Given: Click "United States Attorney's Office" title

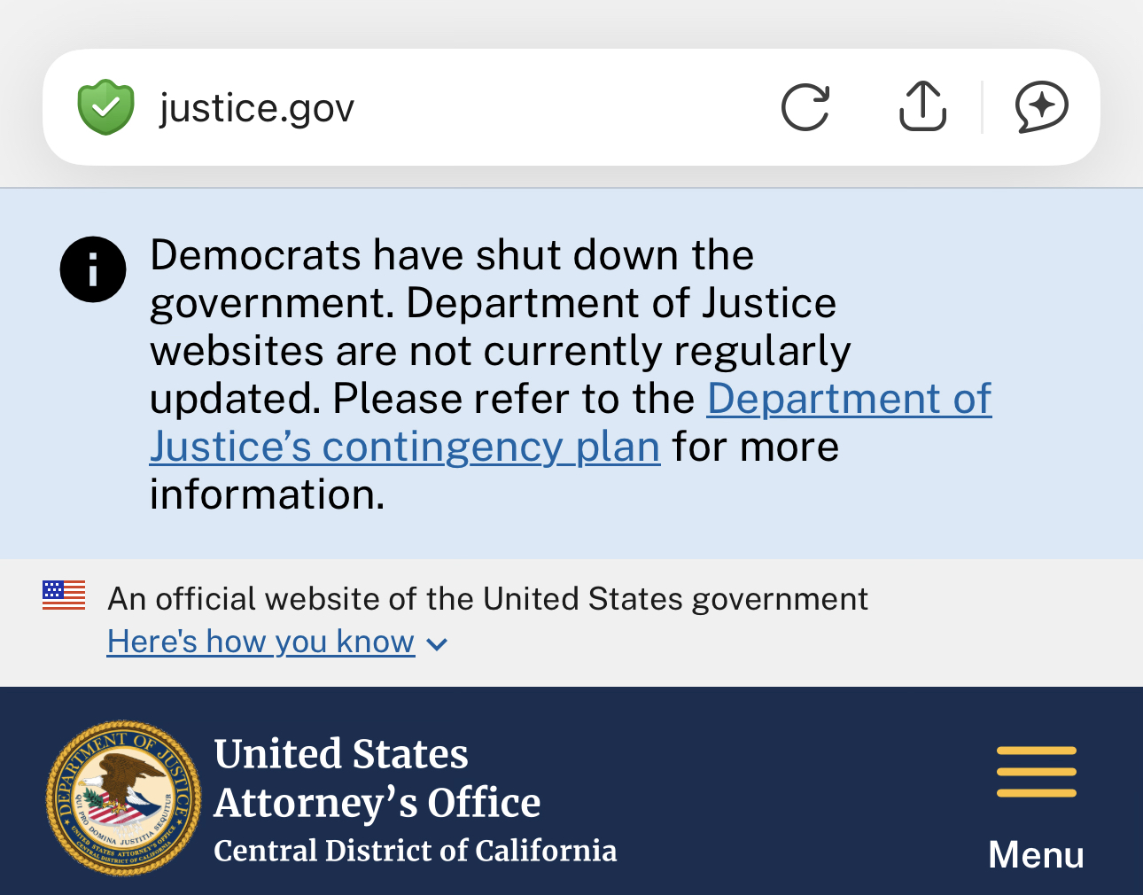Looking at the screenshot, I should click(377, 778).
